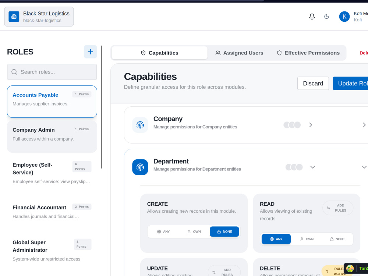Click the ROLES heading
Viewport: 368px width, 276px height.
[20, 52]
